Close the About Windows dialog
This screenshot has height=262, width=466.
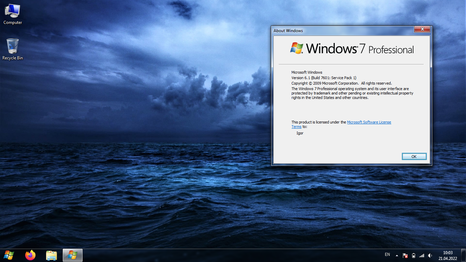tap(422, 30)
